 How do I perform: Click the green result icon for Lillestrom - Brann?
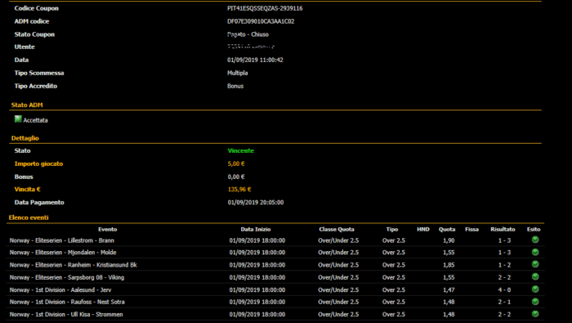coord(535,240)
